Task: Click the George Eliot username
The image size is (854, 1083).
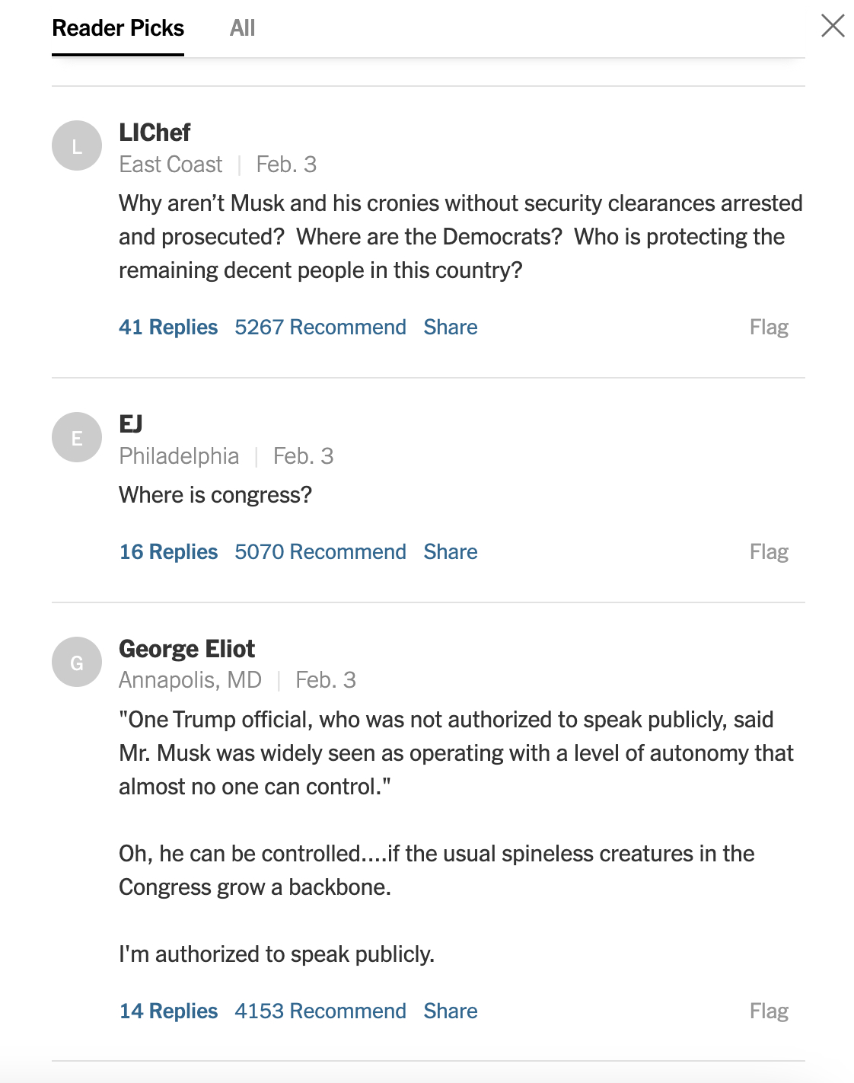Action: pyautogui.click(x=186, y=649)
